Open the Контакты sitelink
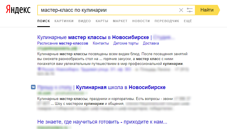This screenshot has height=129, width=227. (x=101, y=43)
